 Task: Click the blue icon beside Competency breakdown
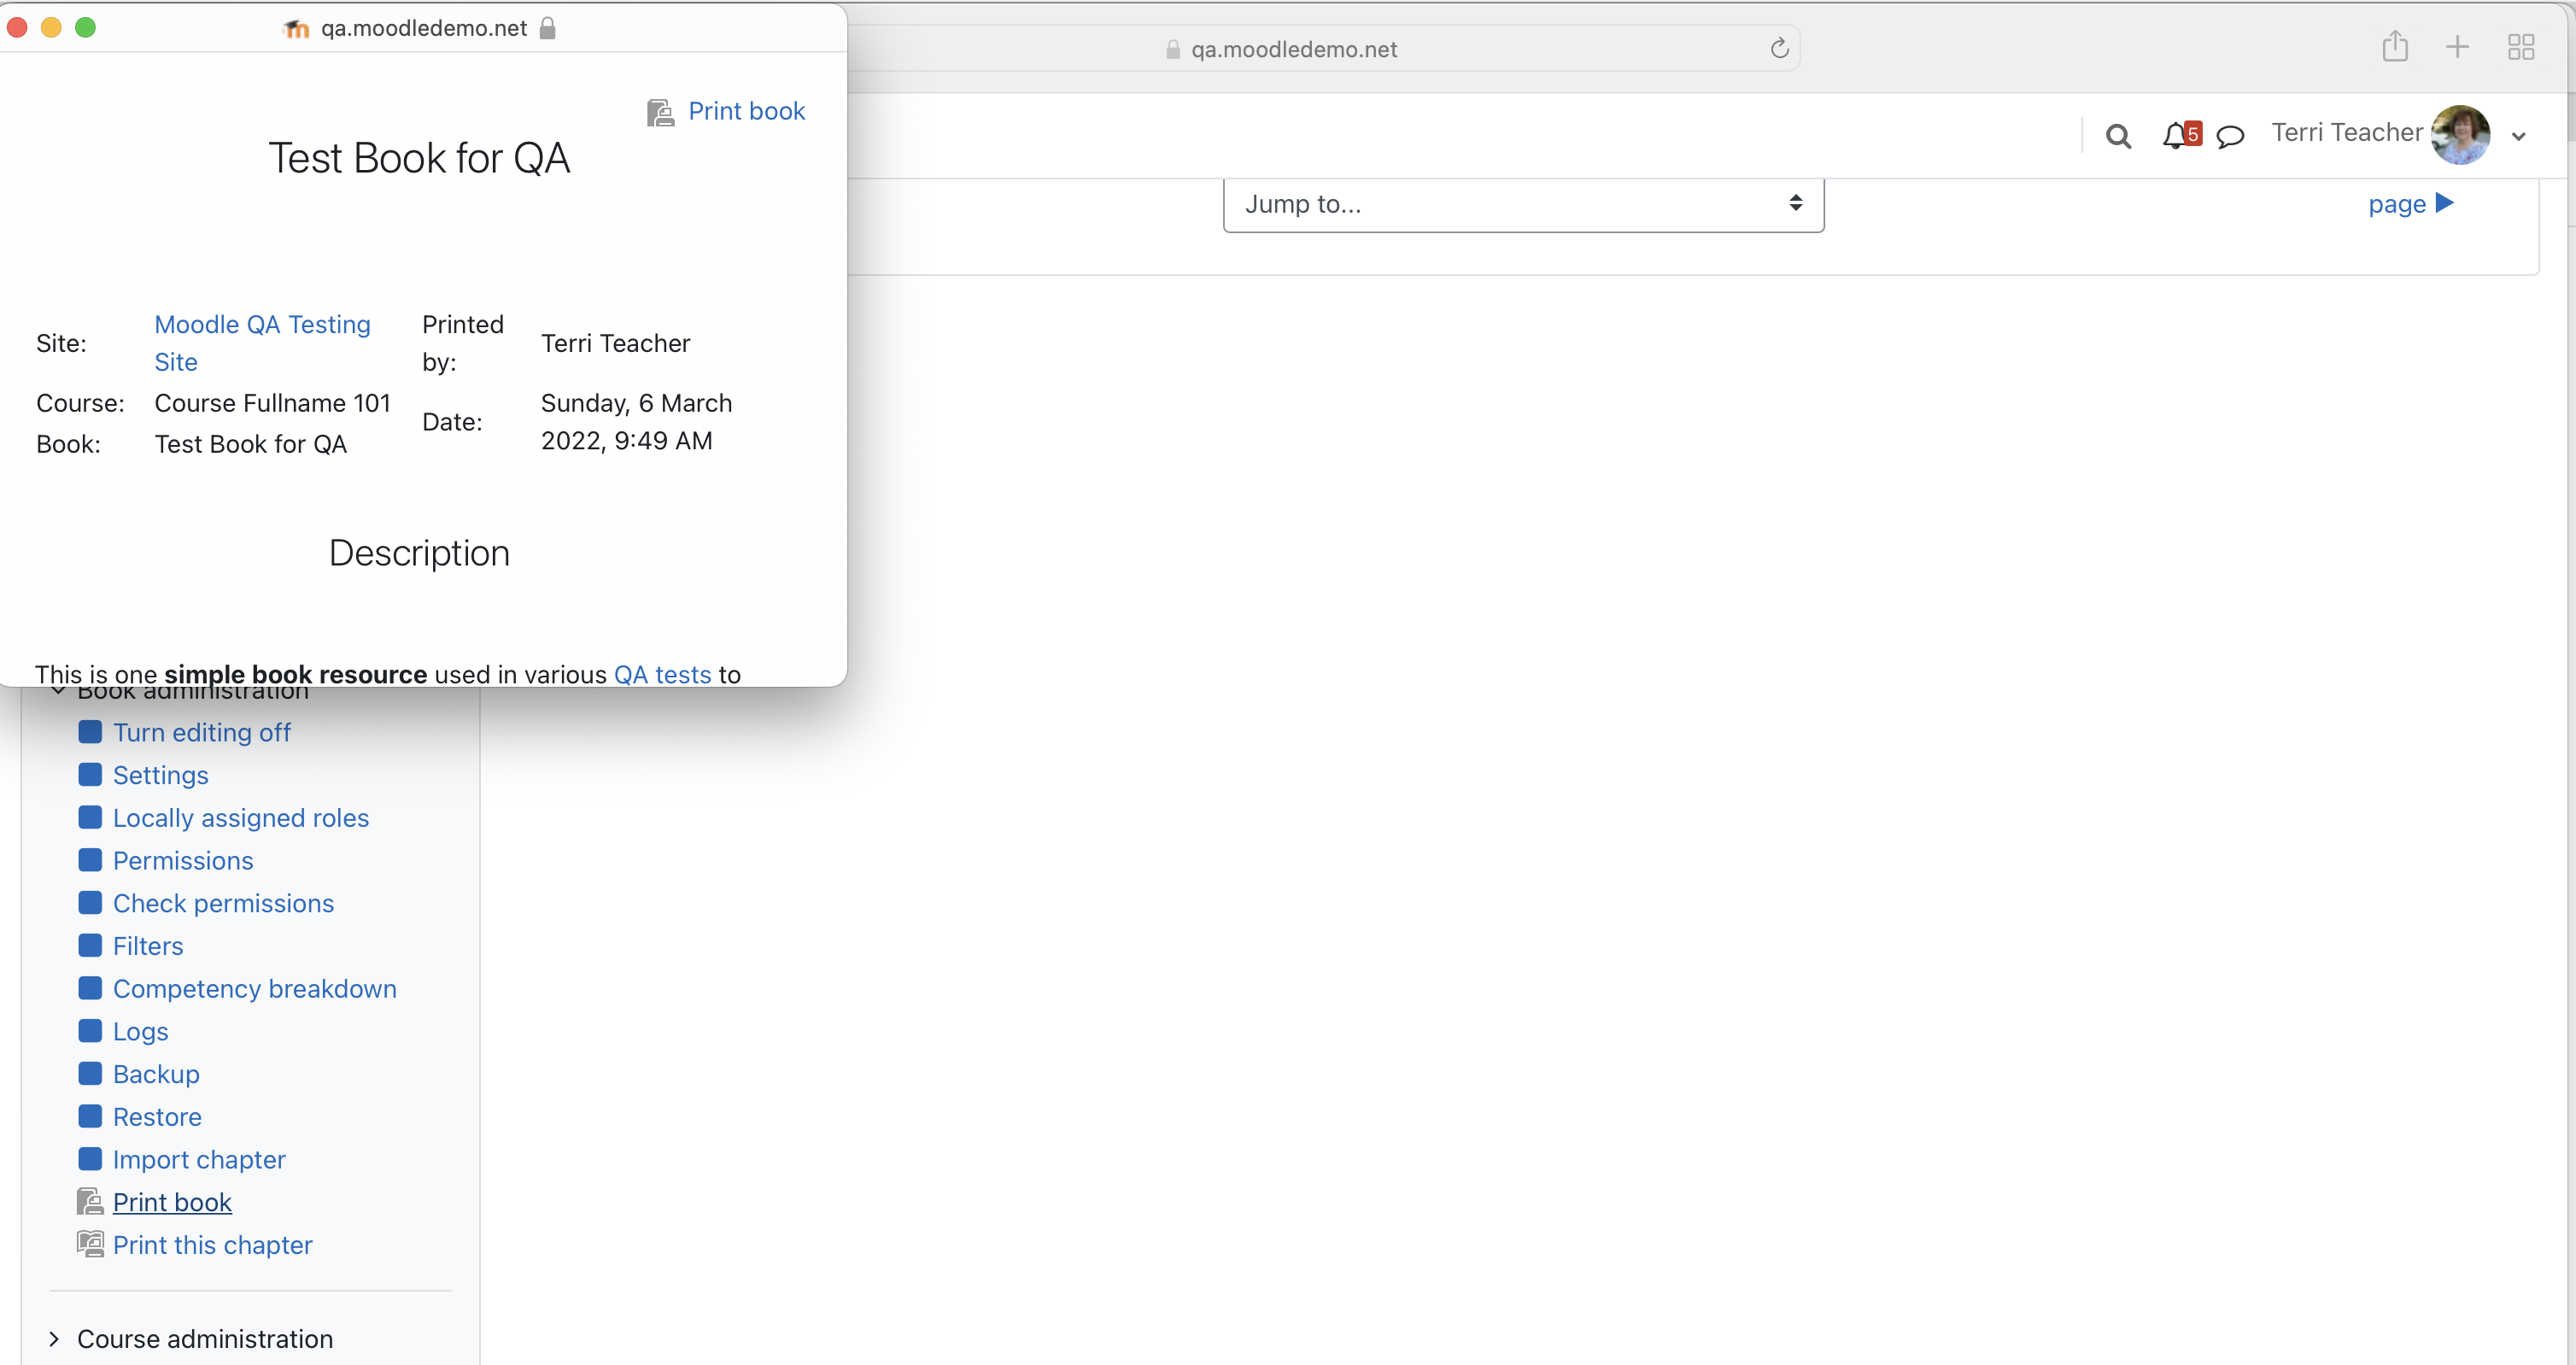(x=90, y=988)
